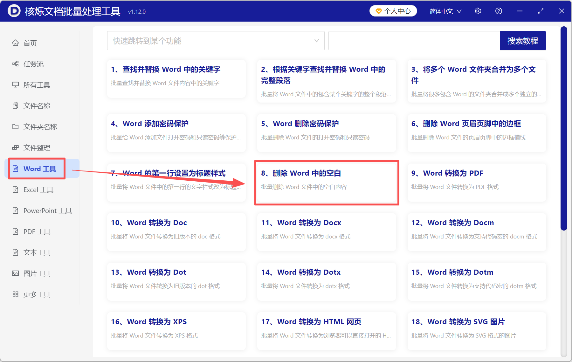Open the 设置 gear icon
Viewport: 572px width, 362px height.
click(x=478, y=11)
